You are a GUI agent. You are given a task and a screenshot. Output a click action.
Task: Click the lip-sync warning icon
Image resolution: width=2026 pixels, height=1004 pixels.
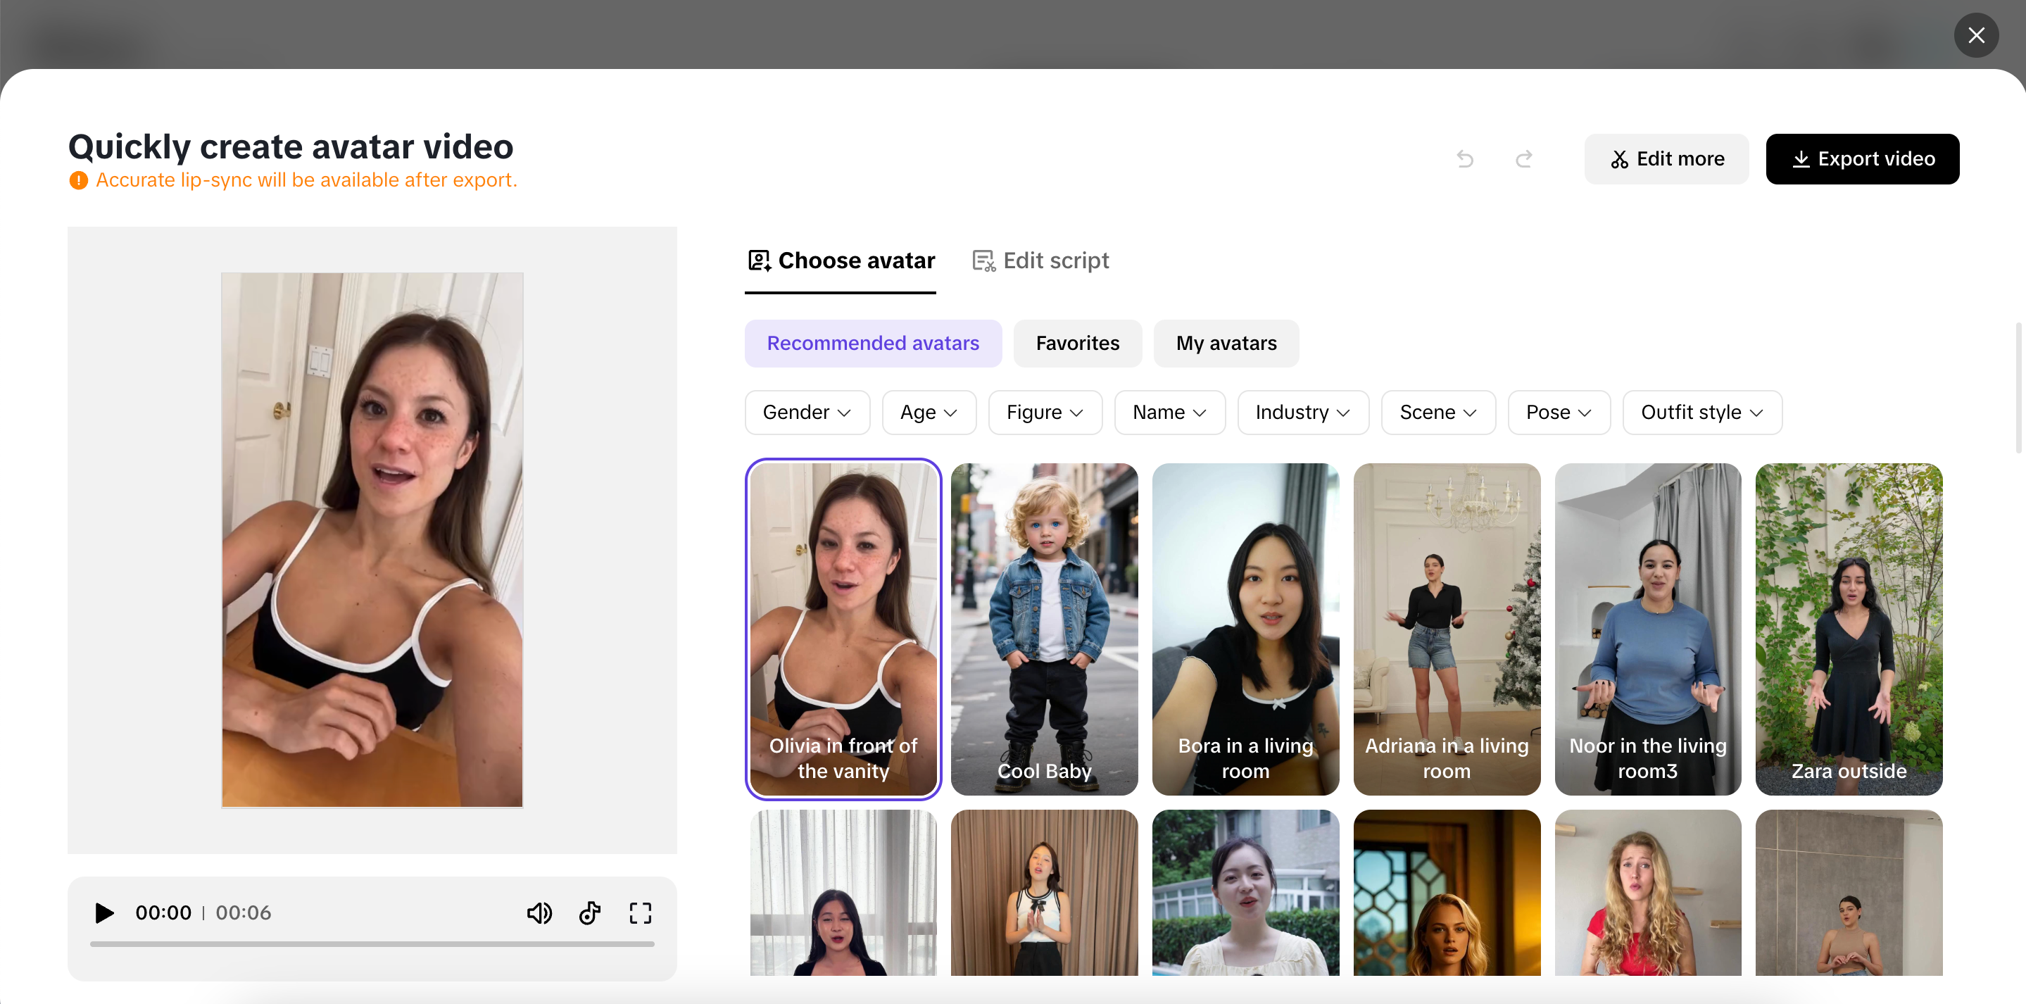click(x=79, y=180)
